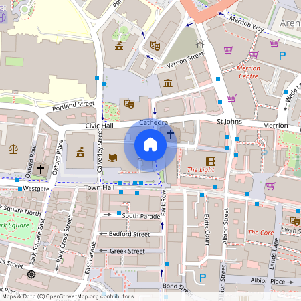The height and width of the screenshot is (301, 301).
Task: Click the church cross icon on Oxford Row
Action: pyautogui.click(x=41, y=169)
